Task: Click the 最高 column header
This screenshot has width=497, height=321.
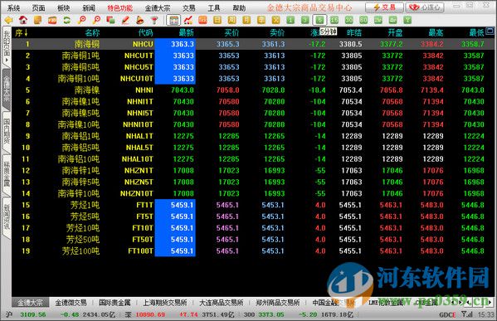Action: (436, 32)
